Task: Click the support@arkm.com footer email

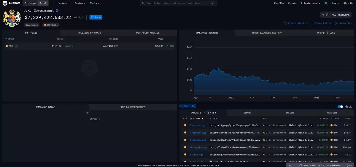Action: (x=146, y=166)
